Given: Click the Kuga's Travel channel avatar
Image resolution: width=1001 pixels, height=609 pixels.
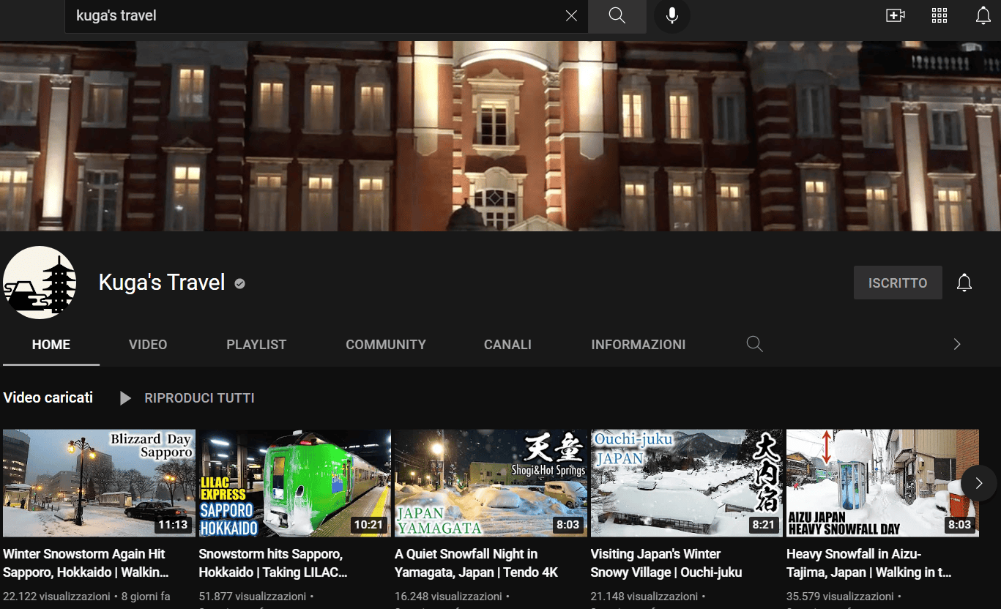Looking at the screenshot, I should pos(40,283).
